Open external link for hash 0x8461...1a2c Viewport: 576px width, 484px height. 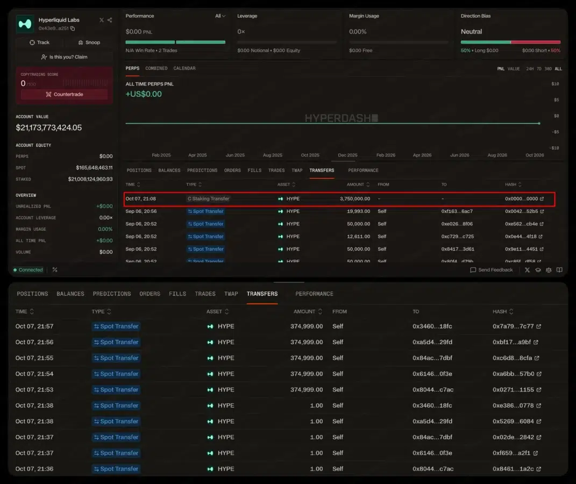click(538, 469)
